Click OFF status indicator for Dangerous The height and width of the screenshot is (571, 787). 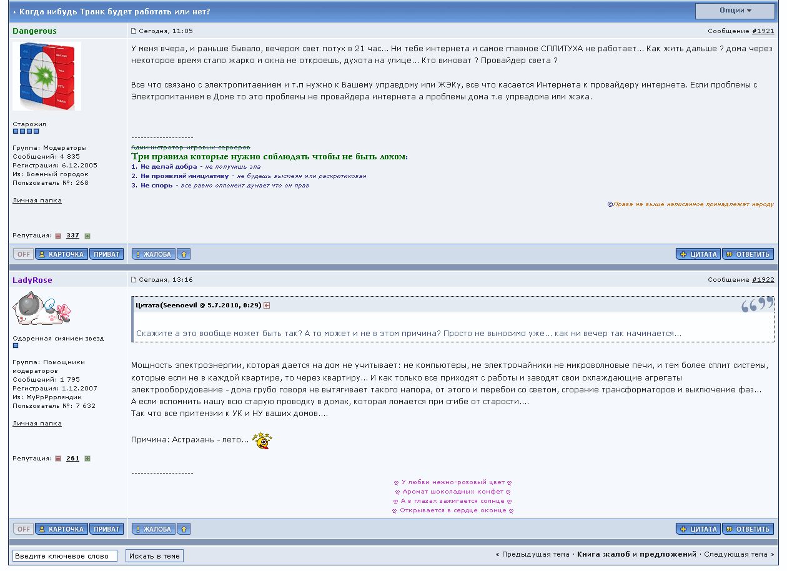point(24,254)
